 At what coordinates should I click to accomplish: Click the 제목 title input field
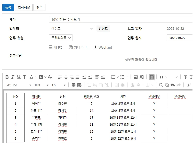120,19
